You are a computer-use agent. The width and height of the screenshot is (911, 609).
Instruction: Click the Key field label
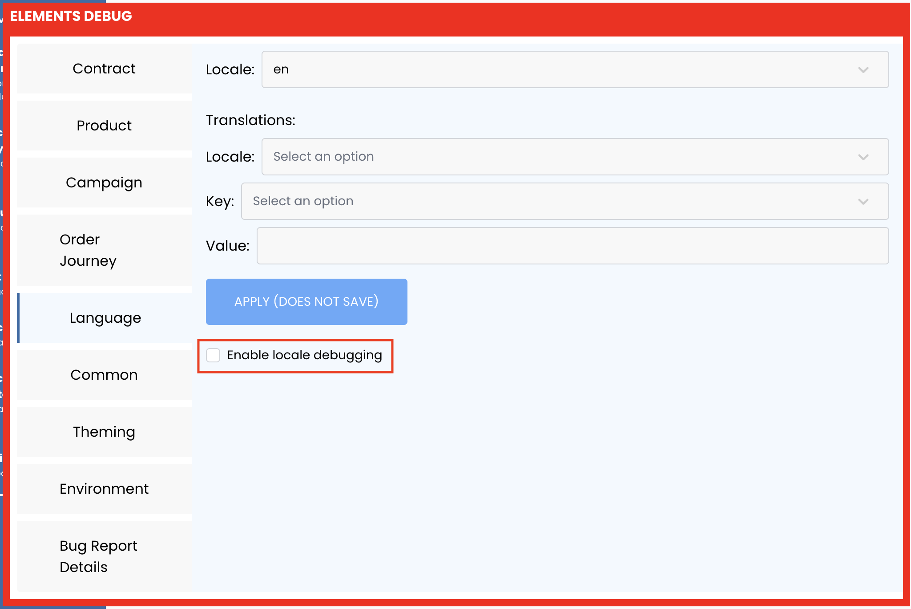point(220,201)
